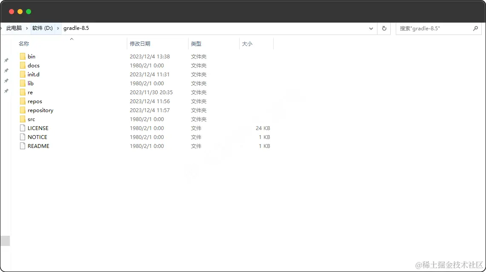
Task: Select the repository folder icon
Action: (22, 110)
